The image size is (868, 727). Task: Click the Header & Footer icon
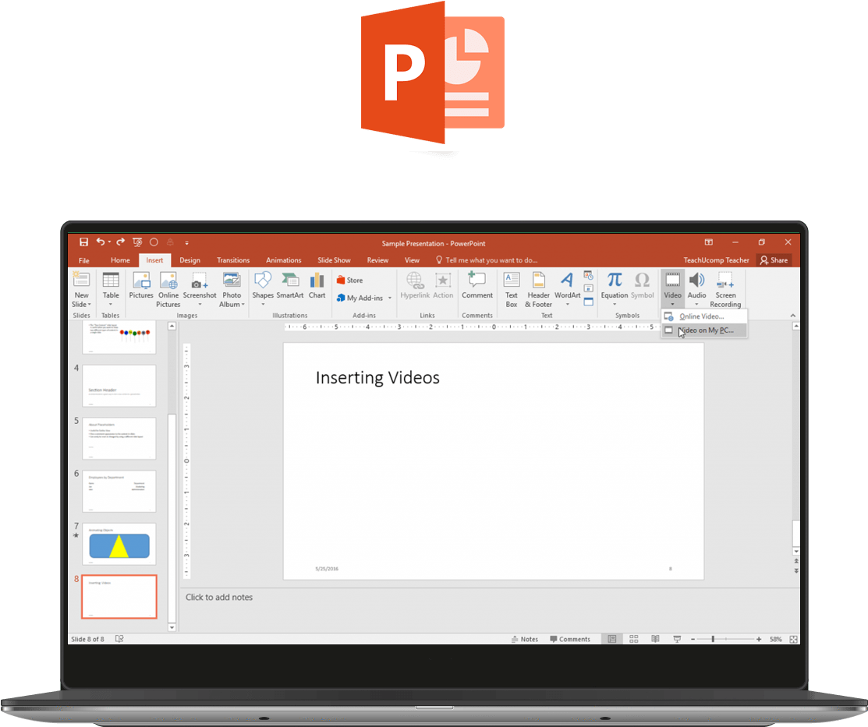538,285
